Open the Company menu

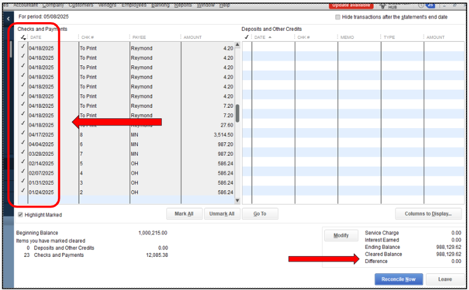point(54,5)
